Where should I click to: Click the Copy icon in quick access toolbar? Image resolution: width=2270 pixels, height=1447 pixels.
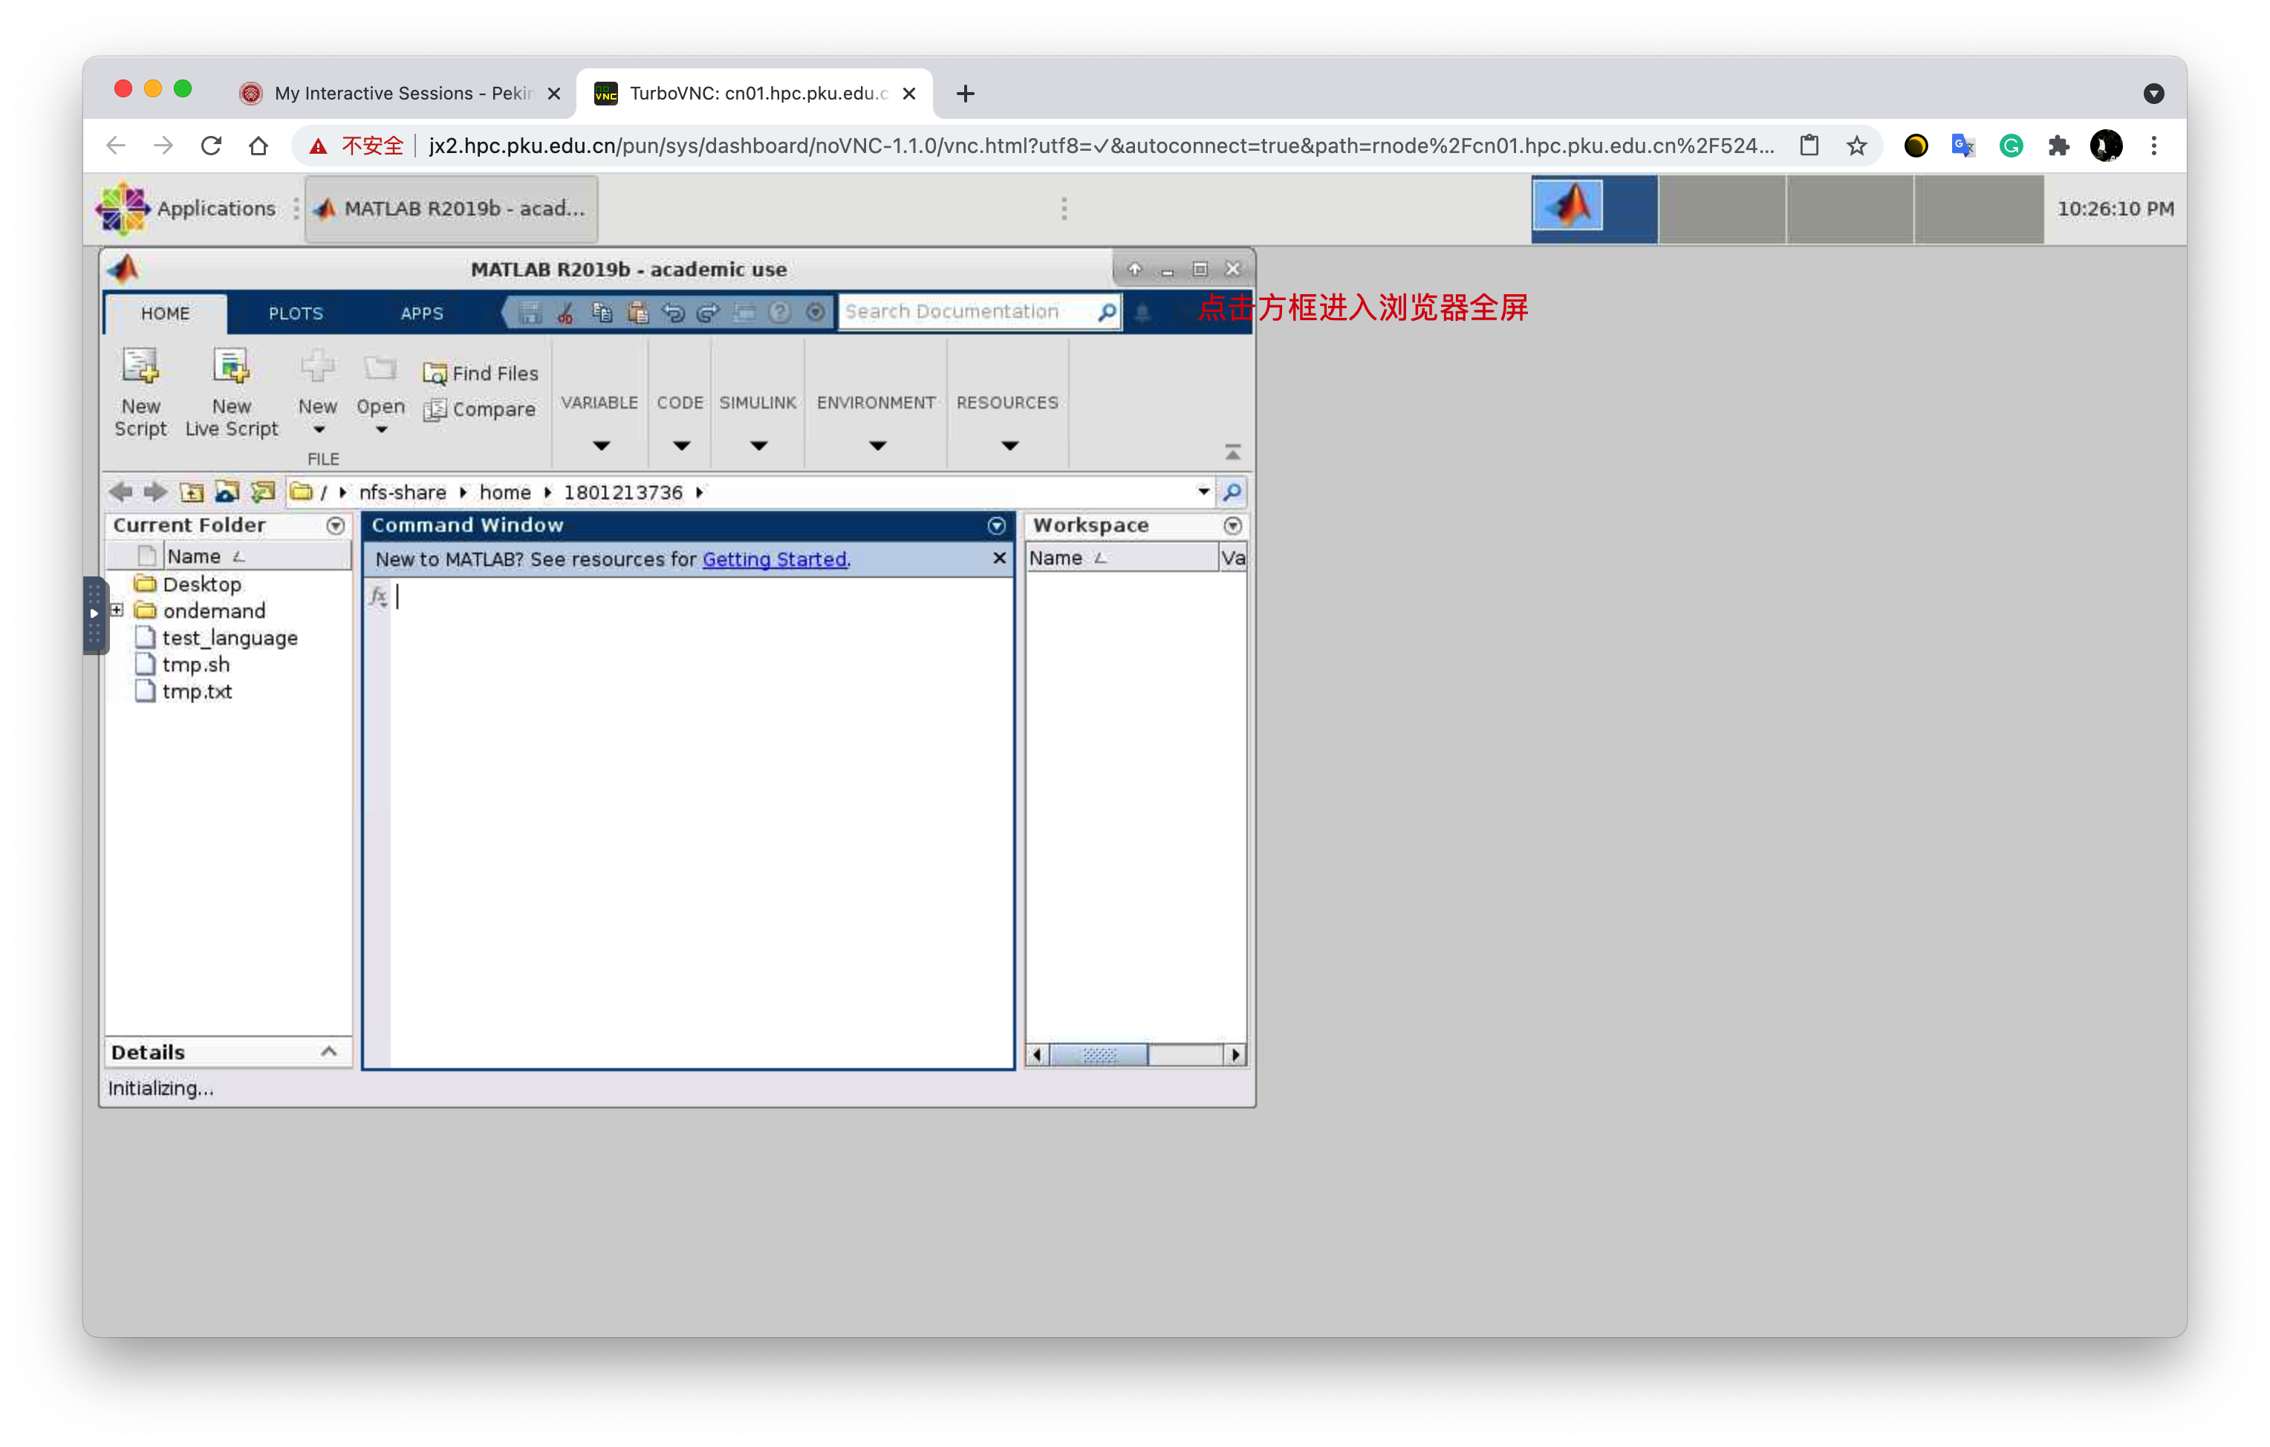coord(602,312)
